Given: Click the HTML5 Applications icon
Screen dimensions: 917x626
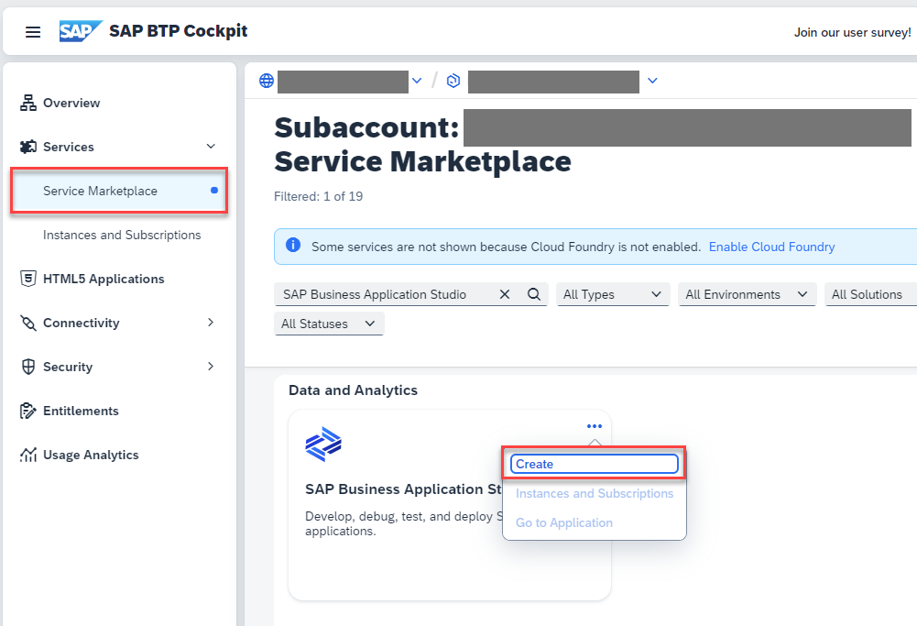Looking at the screenshot, I should pos(28,279).
